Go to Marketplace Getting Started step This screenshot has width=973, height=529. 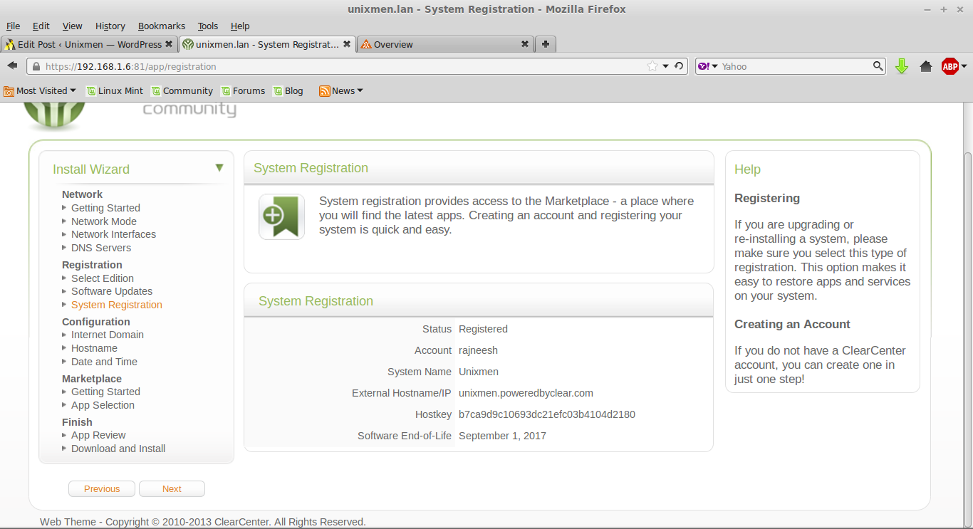tap(105, 392)
